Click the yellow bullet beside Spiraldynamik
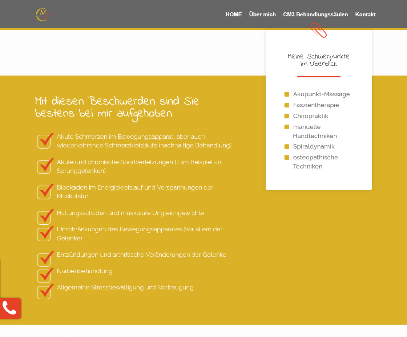 287,147
